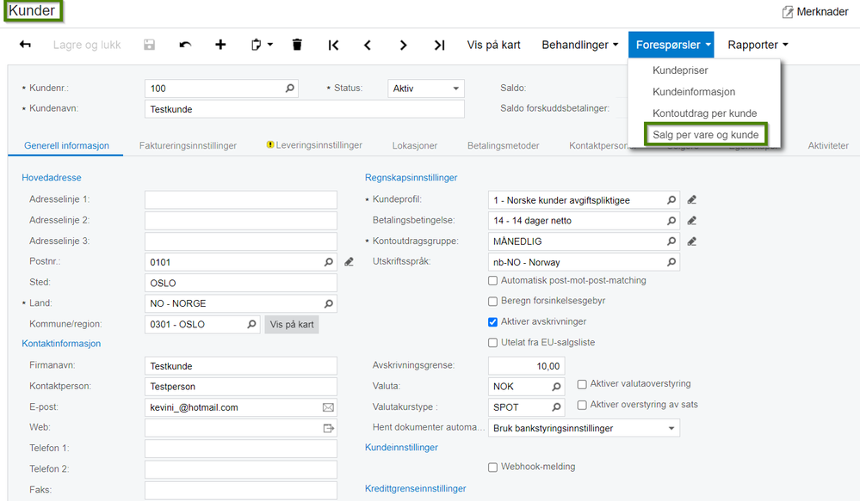Switch to Leveringsinnstillinger tab
860x501 pixels.
pos(314,145)
